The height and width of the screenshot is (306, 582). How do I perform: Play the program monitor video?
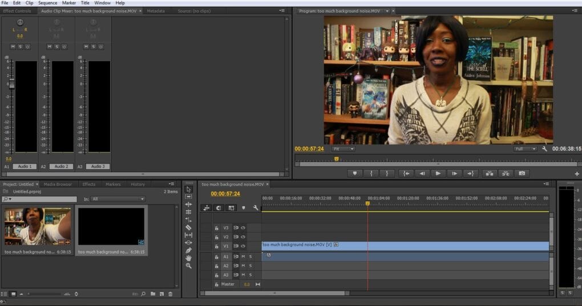tap(438, 173)
